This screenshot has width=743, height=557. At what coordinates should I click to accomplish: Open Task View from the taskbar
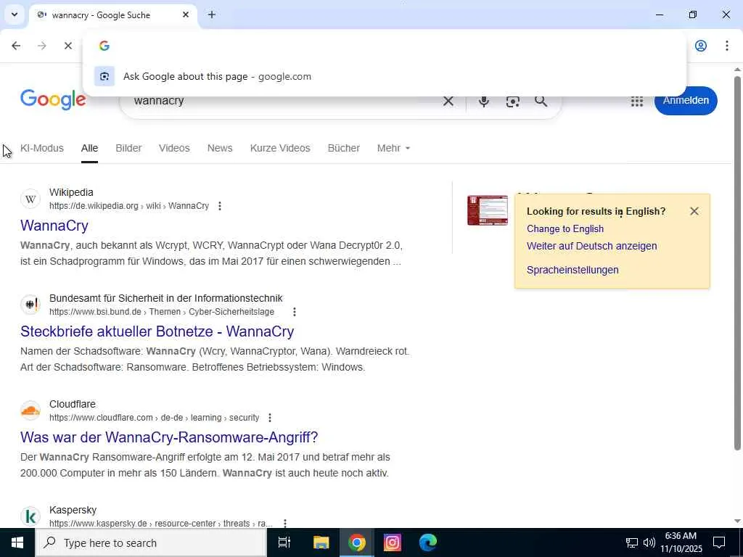pos(284,542)
